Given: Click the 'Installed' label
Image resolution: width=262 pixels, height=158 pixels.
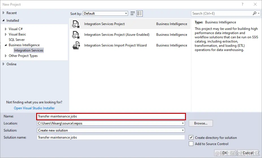Looking at the screenshot, I should click(x=12, y=21).
